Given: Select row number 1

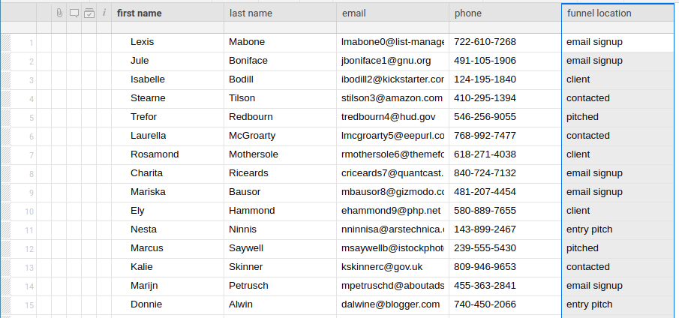Looking at the screenshot, I should click(x=31, y=42).
